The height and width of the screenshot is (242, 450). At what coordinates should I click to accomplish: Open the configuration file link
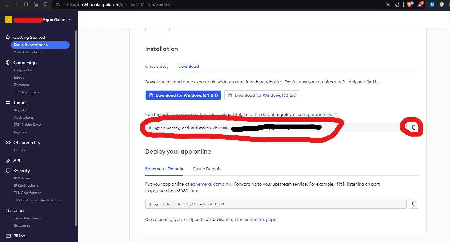tap(317, 114)
